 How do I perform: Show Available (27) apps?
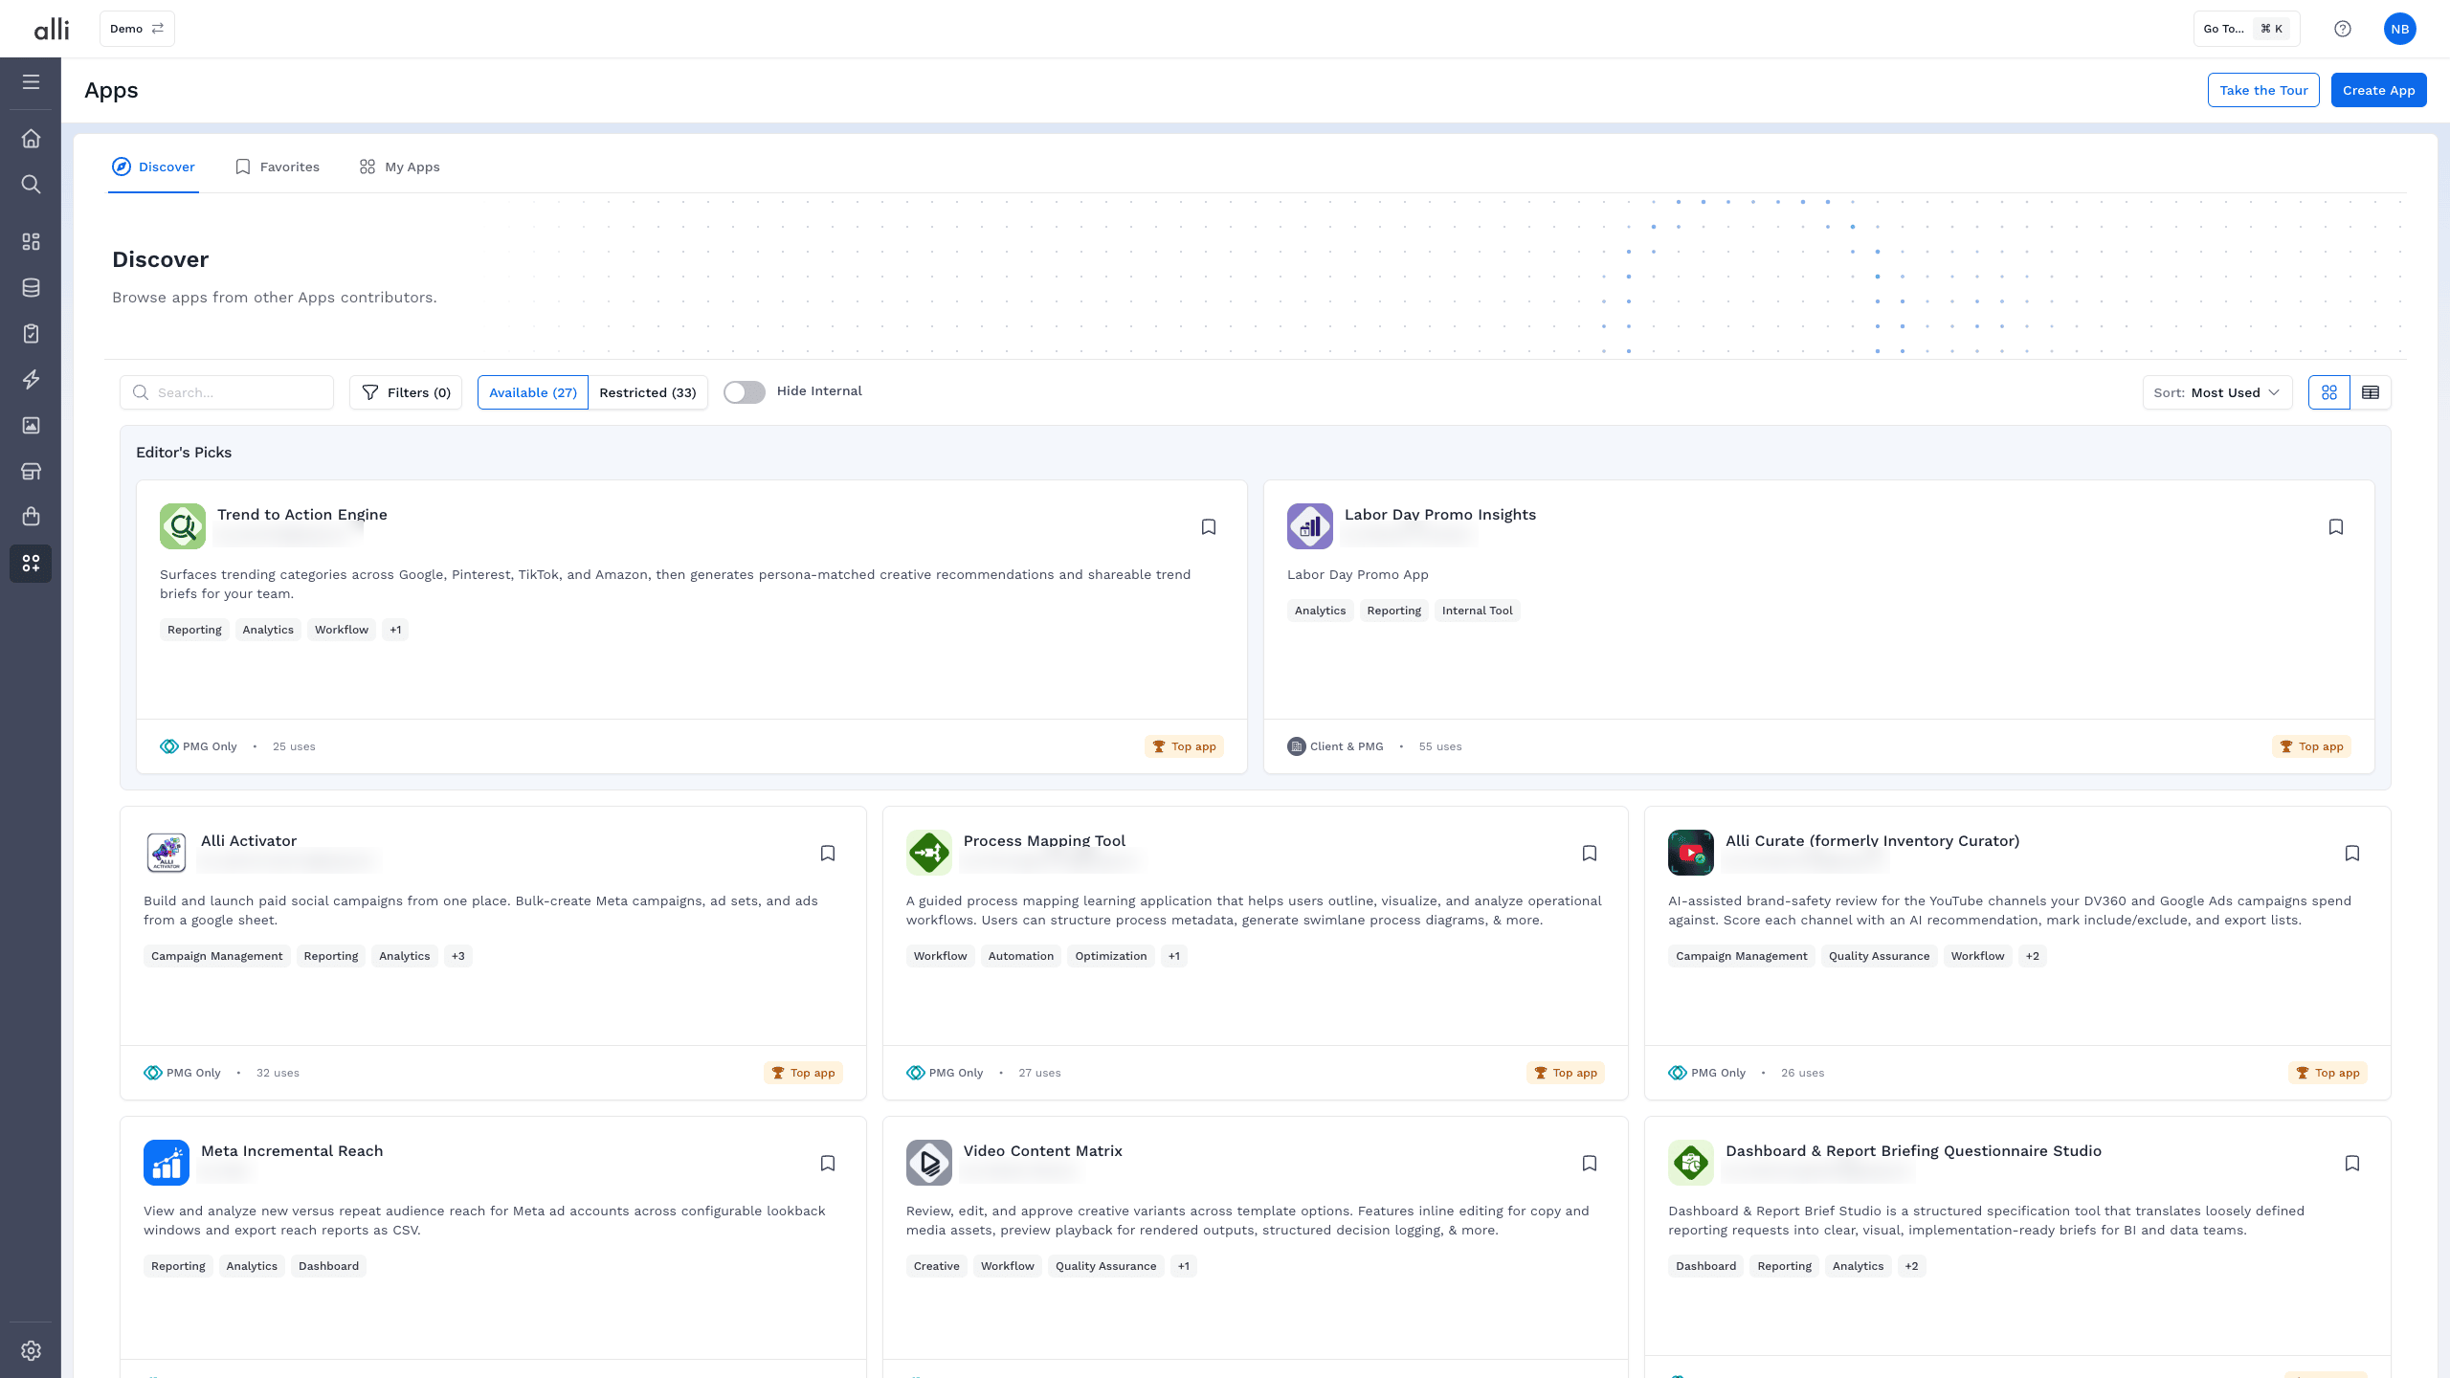(x=533, y=392)
